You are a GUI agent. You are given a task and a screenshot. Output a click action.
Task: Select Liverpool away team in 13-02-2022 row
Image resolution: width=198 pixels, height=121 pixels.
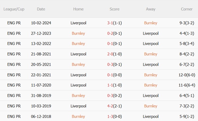point(151,43)
